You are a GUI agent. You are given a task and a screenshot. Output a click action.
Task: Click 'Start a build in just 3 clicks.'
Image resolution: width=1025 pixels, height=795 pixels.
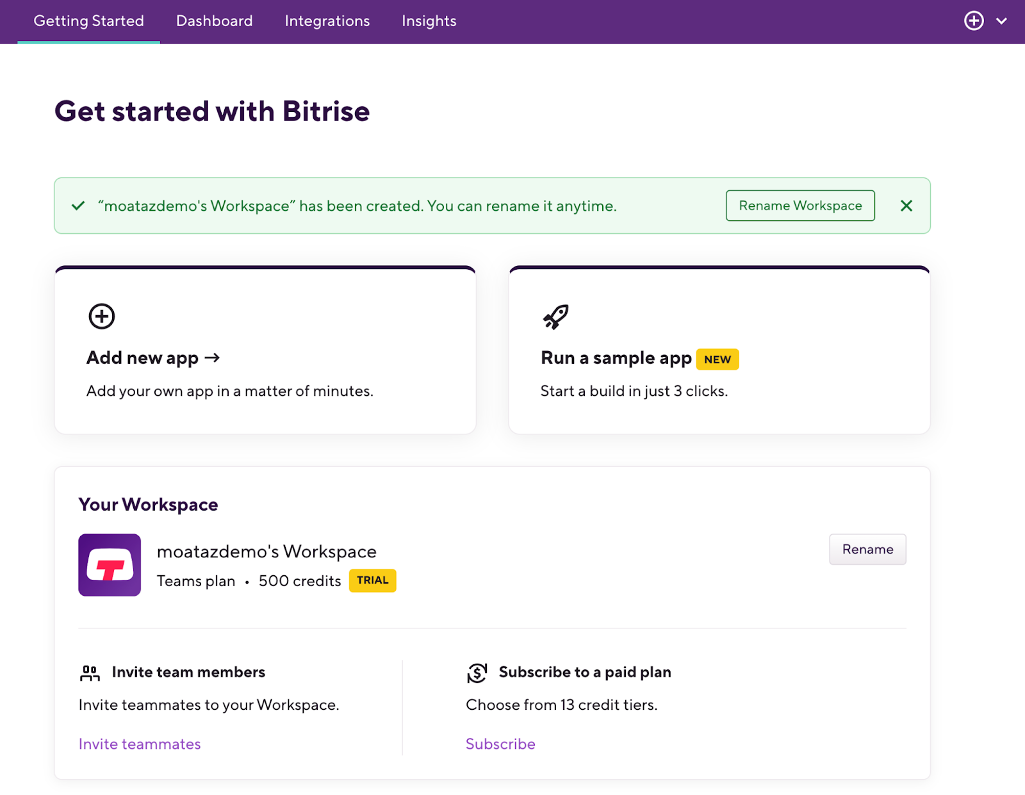point(634,391)
